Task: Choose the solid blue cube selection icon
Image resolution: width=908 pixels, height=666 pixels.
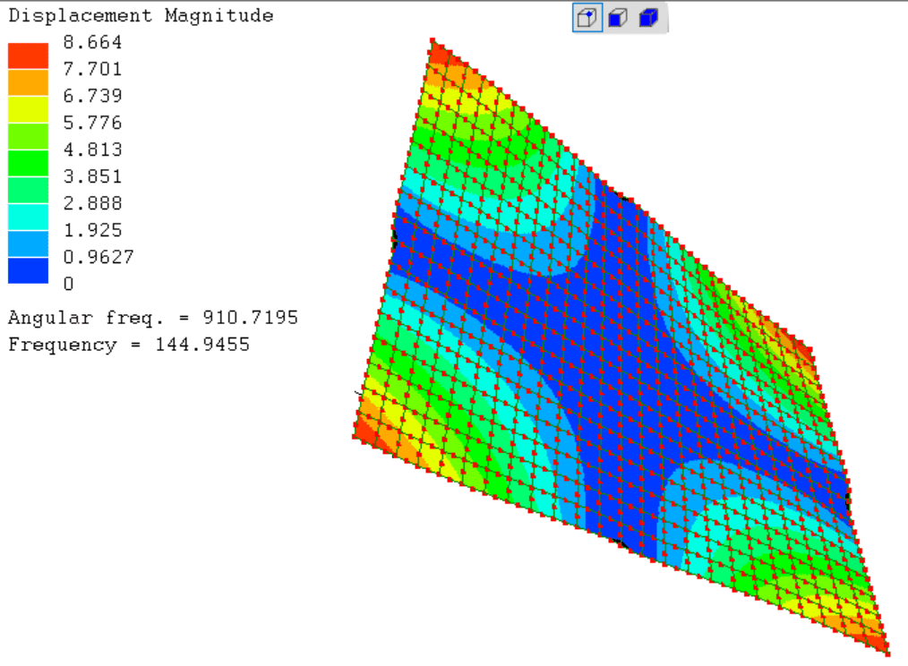Action: click(x=648, y=18)
